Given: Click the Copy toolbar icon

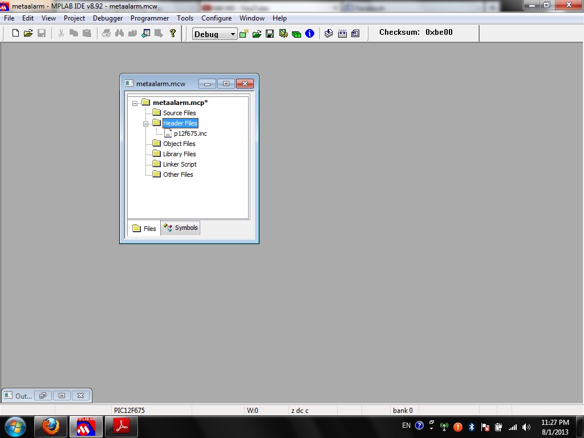Looking at the screenshot, I should coord(74,33).
